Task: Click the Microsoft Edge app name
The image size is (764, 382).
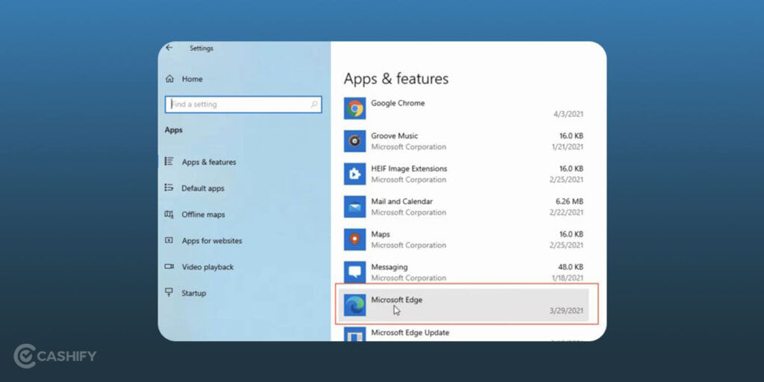Action: pyautogui.click(x=397, y=300)
